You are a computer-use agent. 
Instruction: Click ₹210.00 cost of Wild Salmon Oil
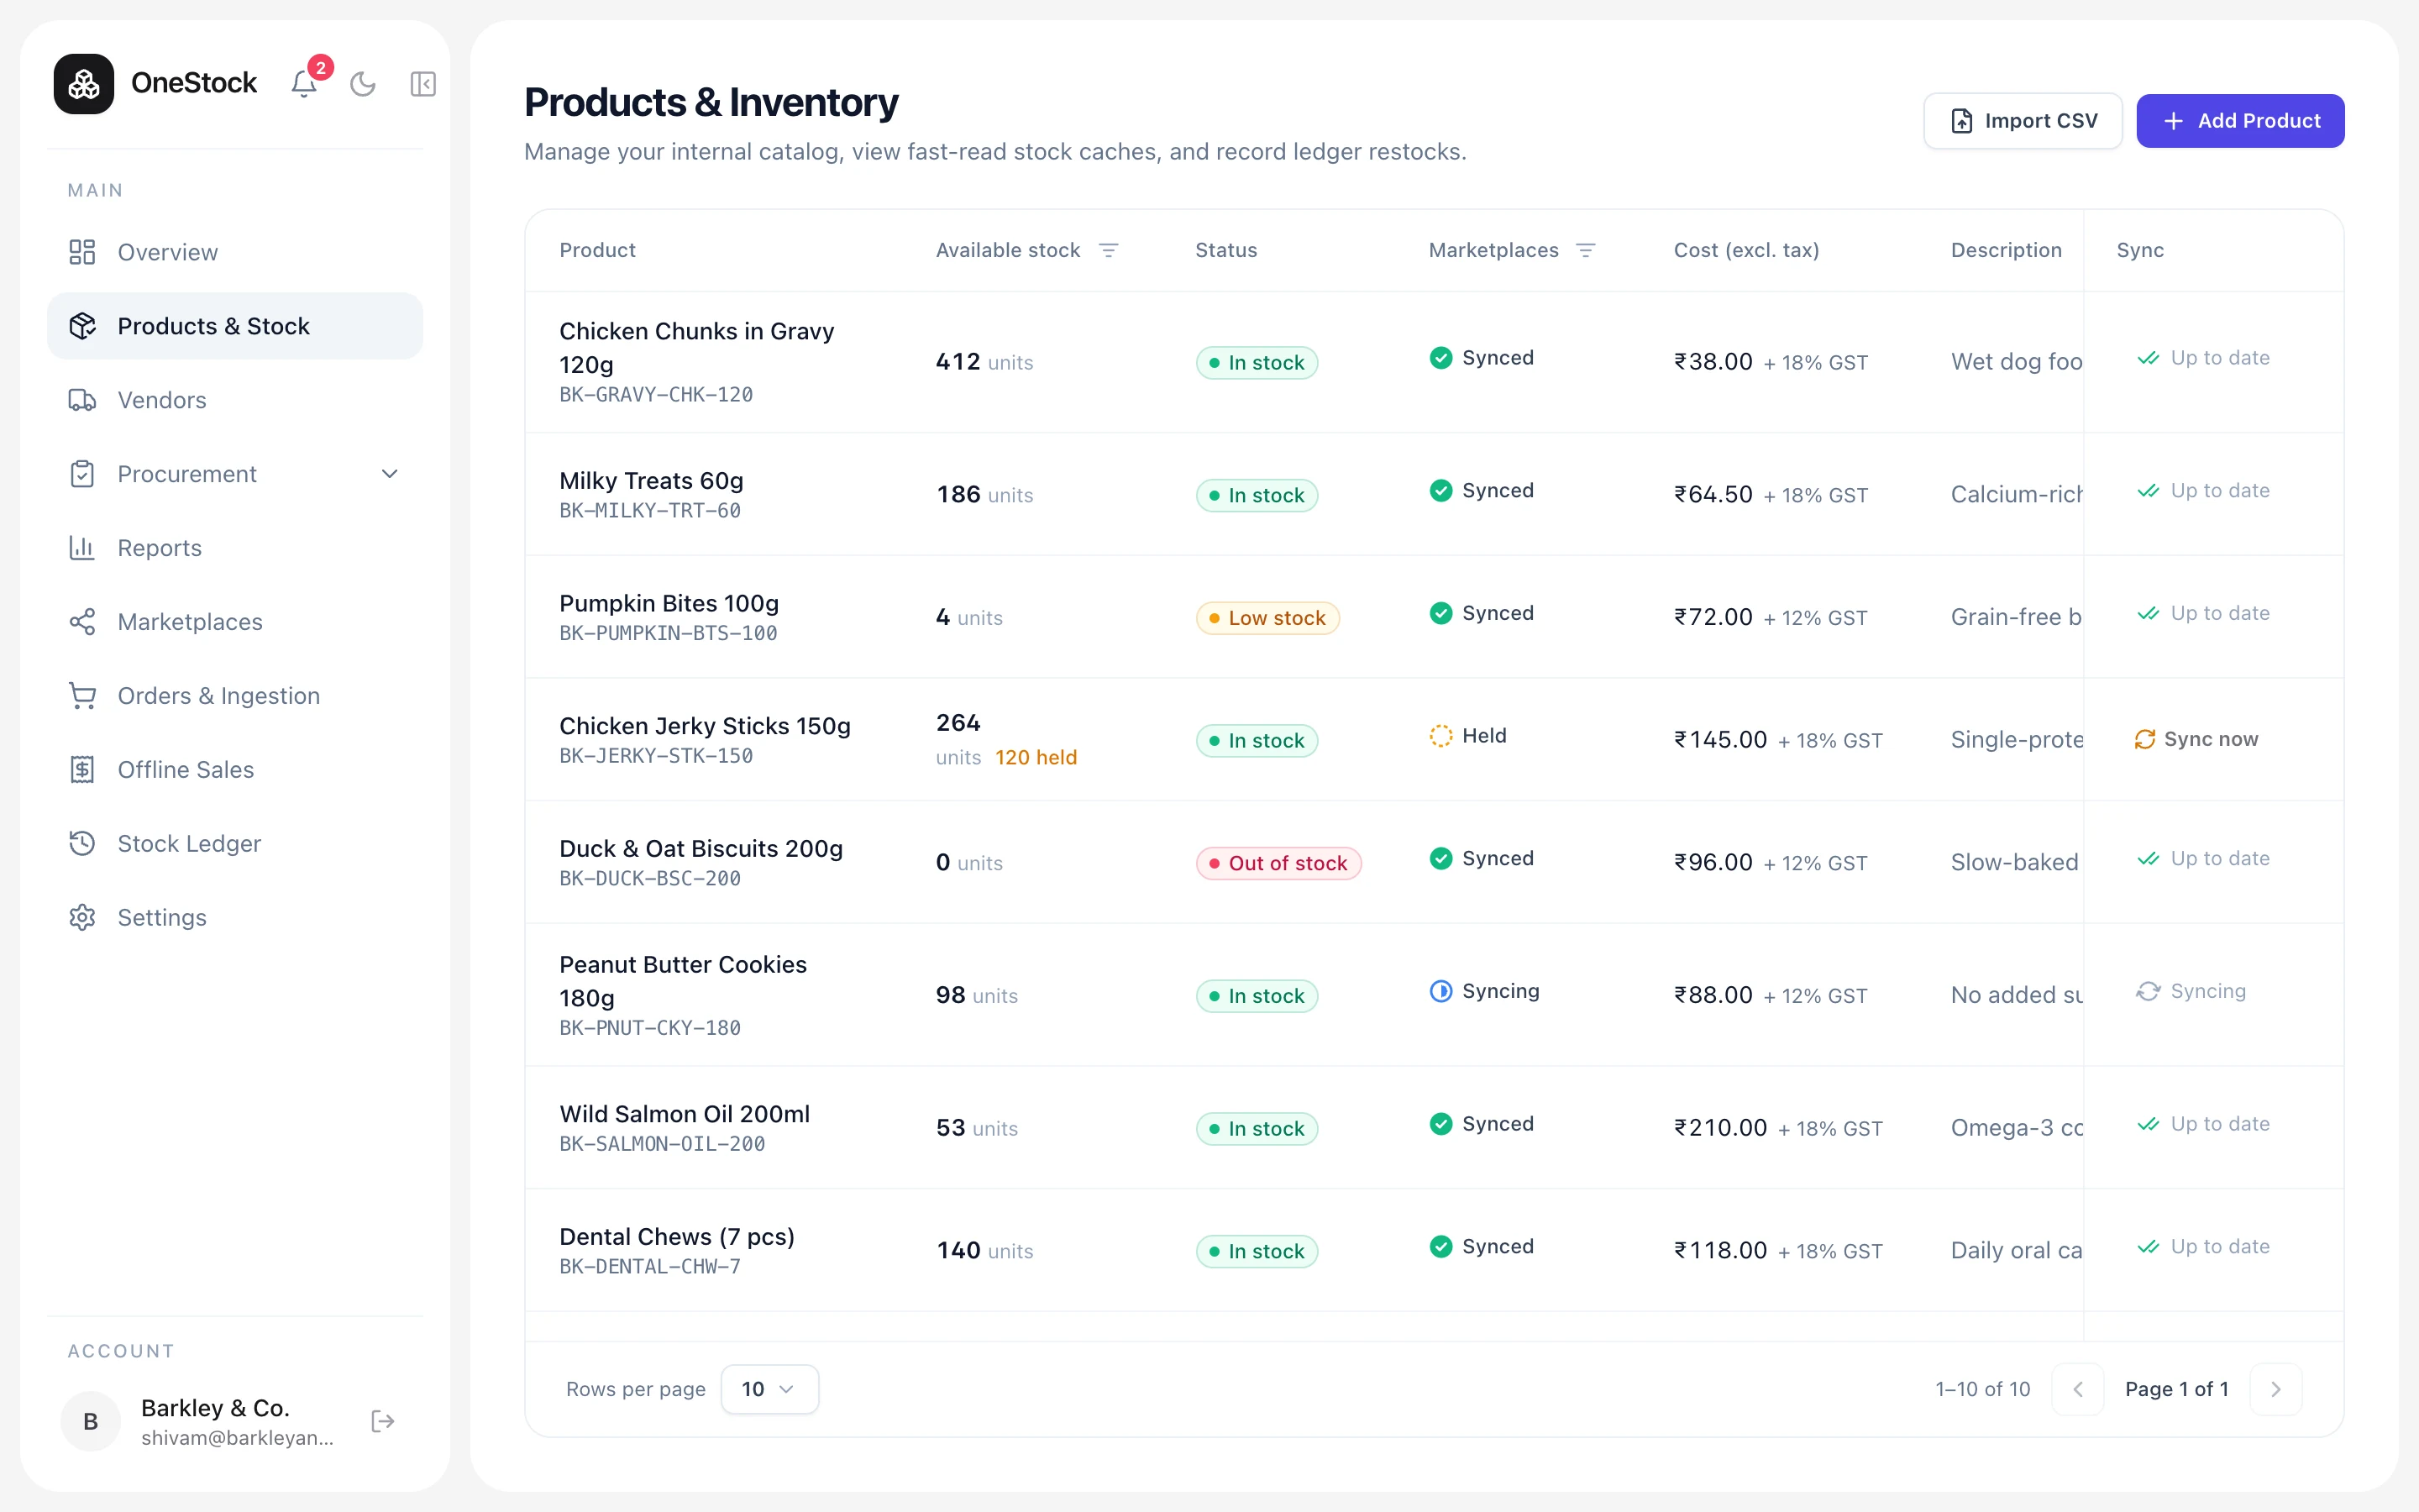(1720, 1128)
